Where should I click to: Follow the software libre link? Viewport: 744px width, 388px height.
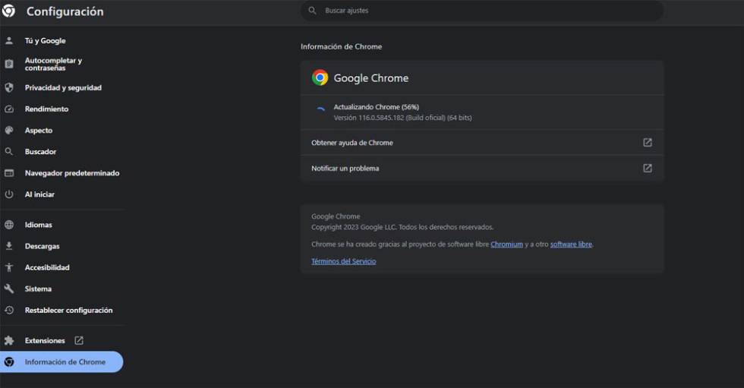[x=571, y=244]
